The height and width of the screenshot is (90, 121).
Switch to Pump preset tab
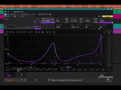tap(30, 67)
